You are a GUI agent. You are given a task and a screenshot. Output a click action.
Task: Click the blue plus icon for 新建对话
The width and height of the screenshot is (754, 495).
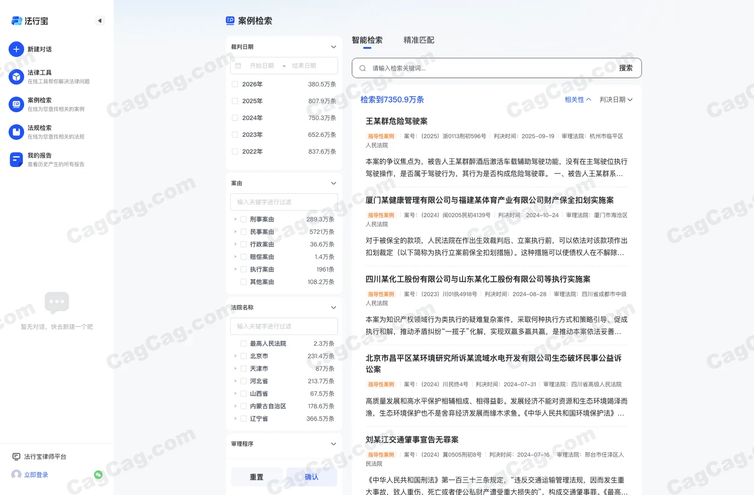click(x=16, y=49)
